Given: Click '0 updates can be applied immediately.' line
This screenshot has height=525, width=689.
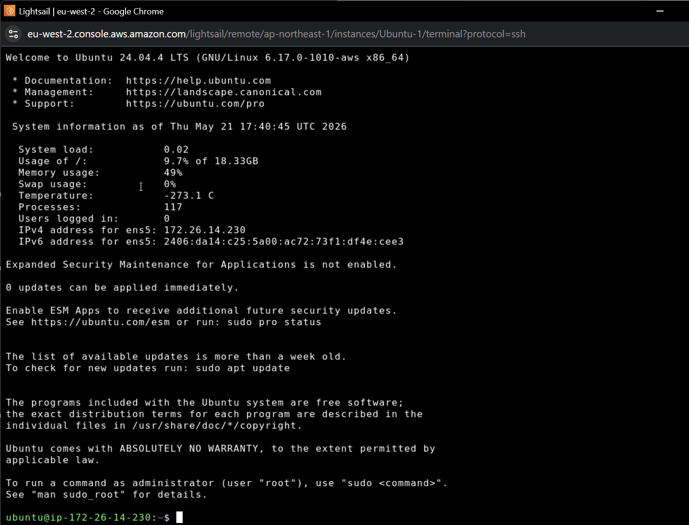Looking at the screenshot, I should click(122, 287).
